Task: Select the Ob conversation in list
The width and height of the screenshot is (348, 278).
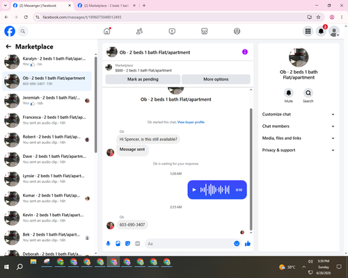Action: point(47,81)
